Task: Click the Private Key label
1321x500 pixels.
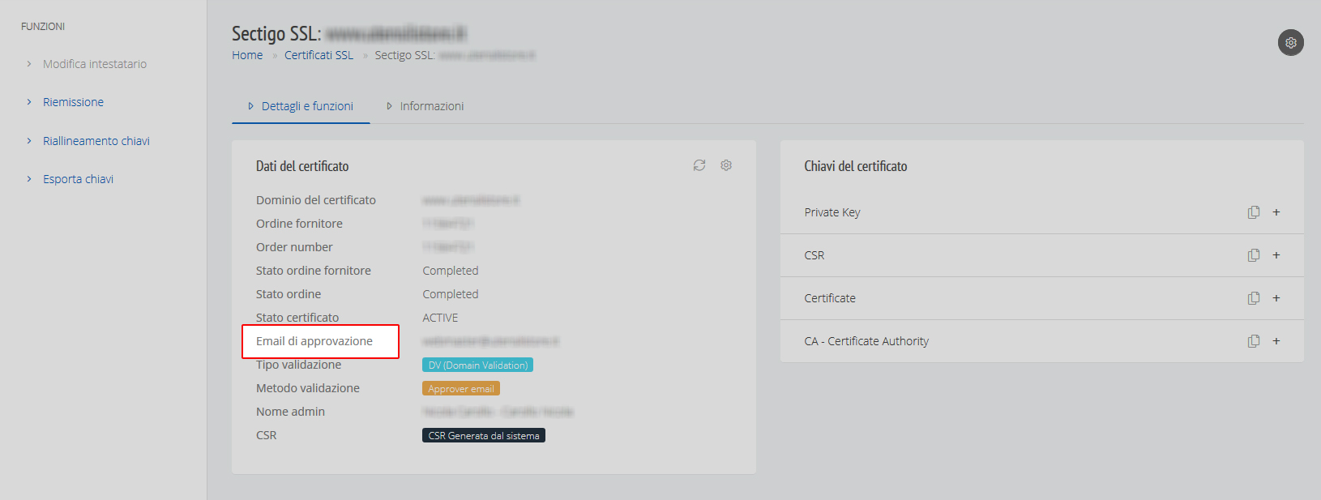Action: pyautogui.click(x=832, y=212)
